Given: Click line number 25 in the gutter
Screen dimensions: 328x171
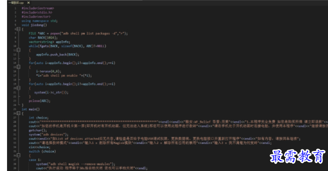Looking at the screenshot, I should click(x=15, y=109).
